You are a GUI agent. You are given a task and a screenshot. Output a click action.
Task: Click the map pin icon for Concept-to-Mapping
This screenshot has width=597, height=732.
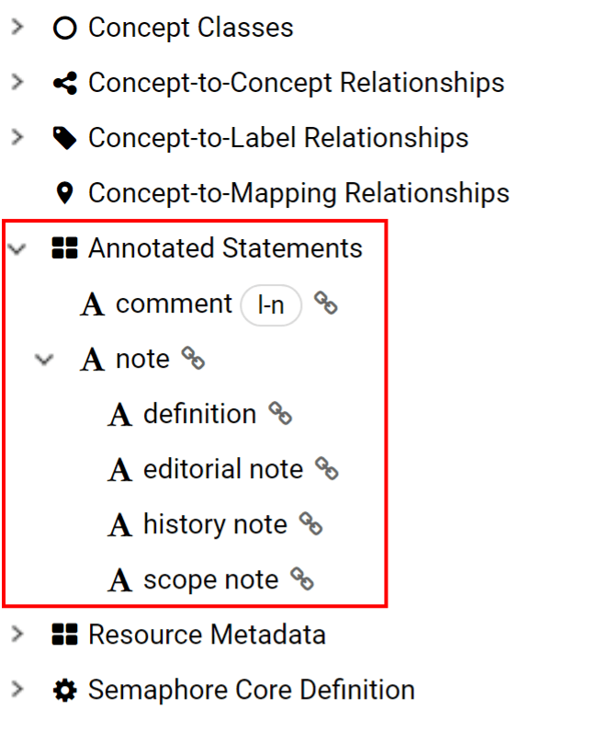coord(64,193)
